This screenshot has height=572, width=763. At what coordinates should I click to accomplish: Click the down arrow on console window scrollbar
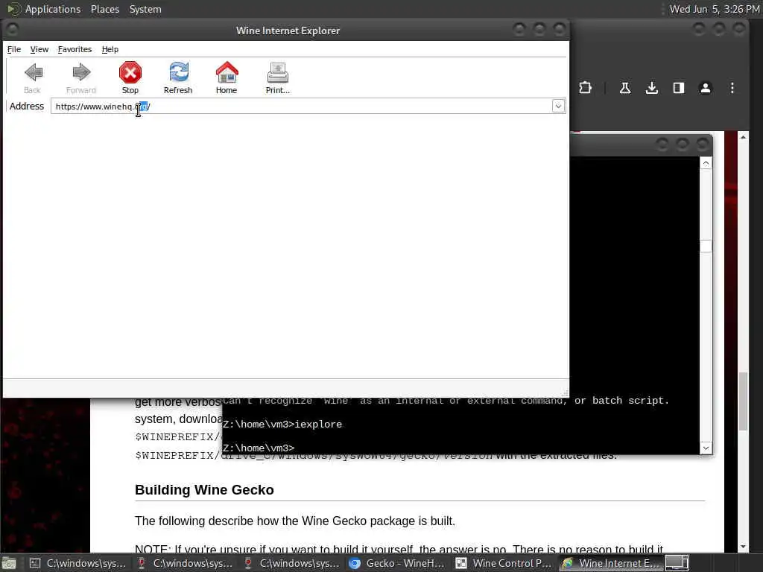tap(706, 448)
